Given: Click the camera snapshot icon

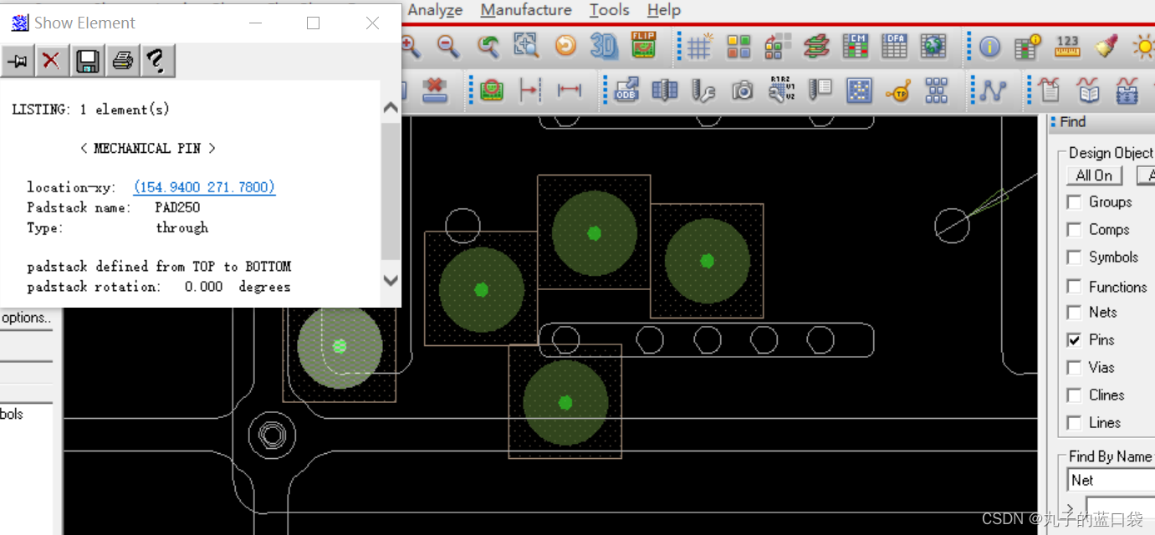Looking at the screenshot, I should coord(742,90).
